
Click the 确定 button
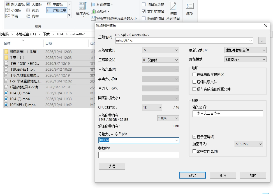tap(192, 175)
